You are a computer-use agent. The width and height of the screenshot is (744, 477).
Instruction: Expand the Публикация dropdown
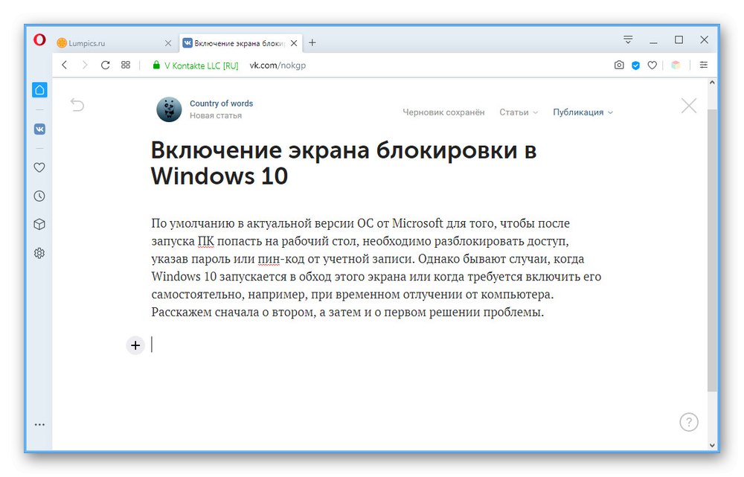(583, 112)
